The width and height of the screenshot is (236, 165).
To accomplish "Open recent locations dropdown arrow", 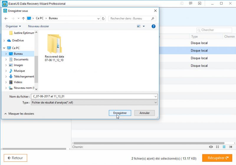I will [18, 18].
